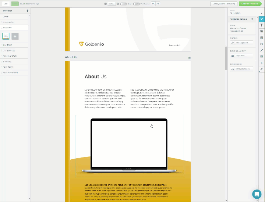The width and height of the screenshot is (265, 202).
Task: Open the live chat bubble
Action: coord(257,194)
